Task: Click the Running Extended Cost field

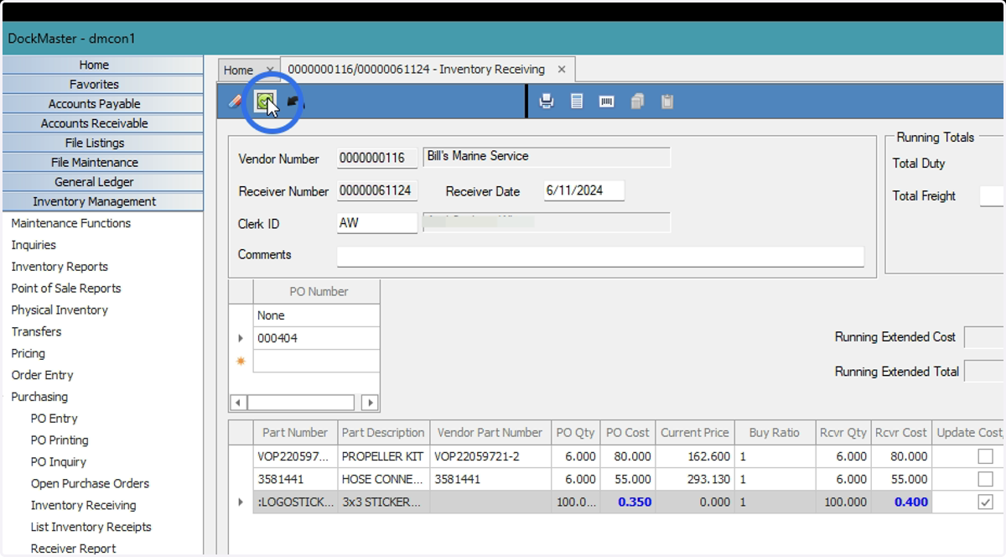Action: point(984,337)
